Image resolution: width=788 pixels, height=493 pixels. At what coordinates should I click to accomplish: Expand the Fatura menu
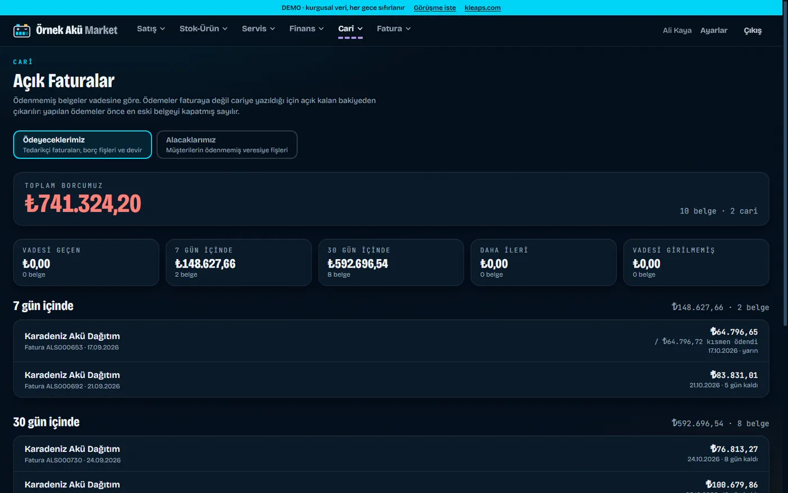pyautogui.click(x=393, y=29)
